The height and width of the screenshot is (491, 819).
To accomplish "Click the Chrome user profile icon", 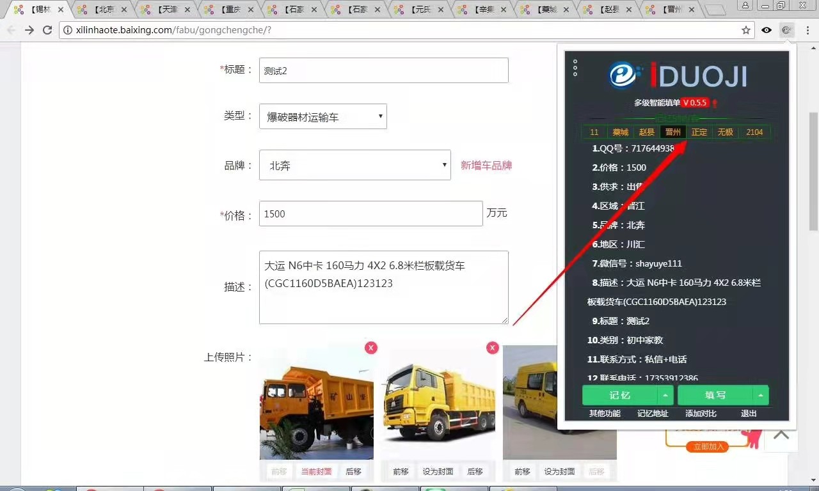I will [x=745, y=5].
